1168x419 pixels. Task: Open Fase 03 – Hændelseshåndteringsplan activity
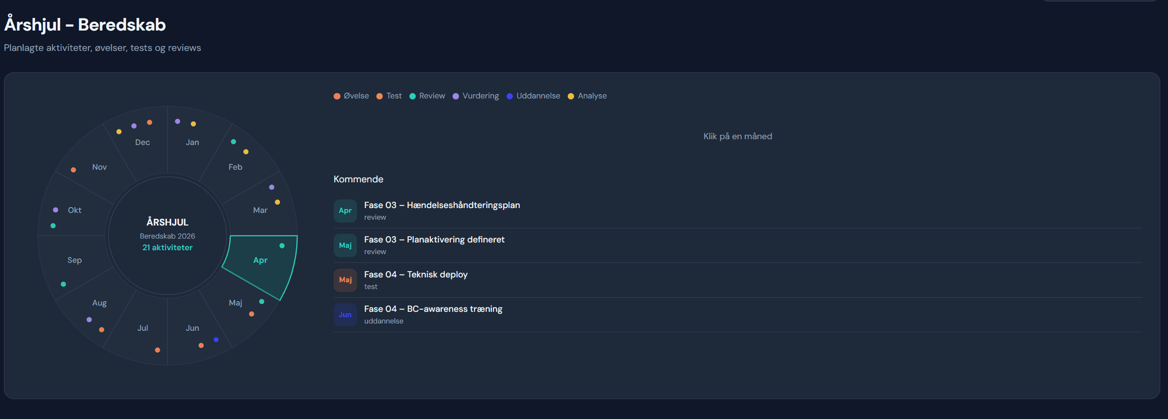click(x=442, y=206)
